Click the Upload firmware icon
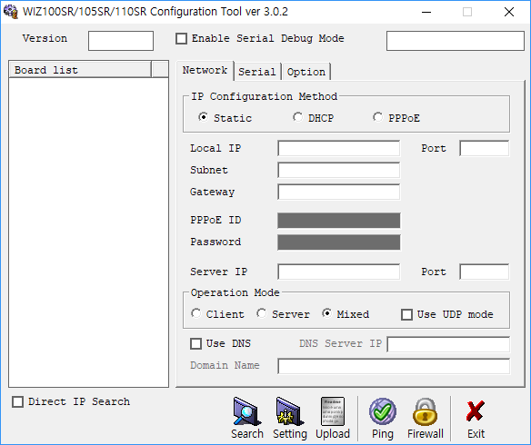This screenshot has height=445, width=531. (x=333, y=411)
